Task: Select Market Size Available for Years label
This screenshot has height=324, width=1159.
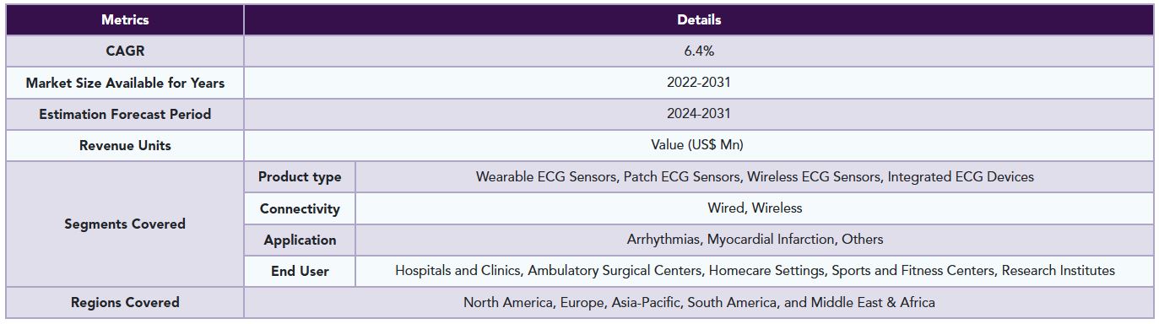Action: point(125,83)
